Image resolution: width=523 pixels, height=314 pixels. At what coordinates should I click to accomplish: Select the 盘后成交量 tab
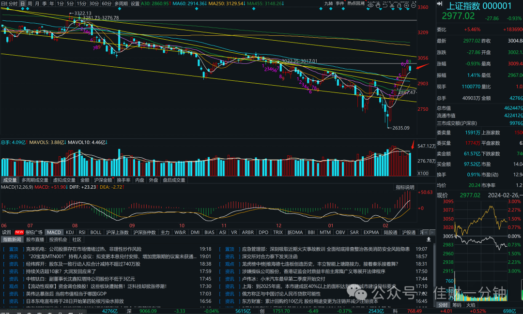point(174,180)
